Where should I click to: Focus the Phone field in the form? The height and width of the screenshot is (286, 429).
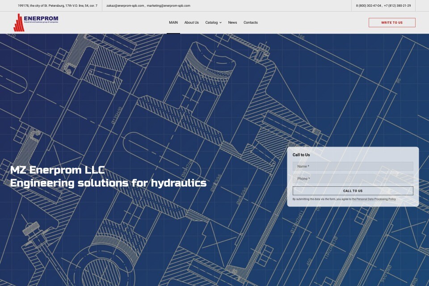(353, 178)
